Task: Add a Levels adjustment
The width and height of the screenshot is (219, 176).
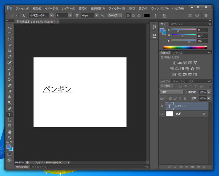Action: point(179,63)
